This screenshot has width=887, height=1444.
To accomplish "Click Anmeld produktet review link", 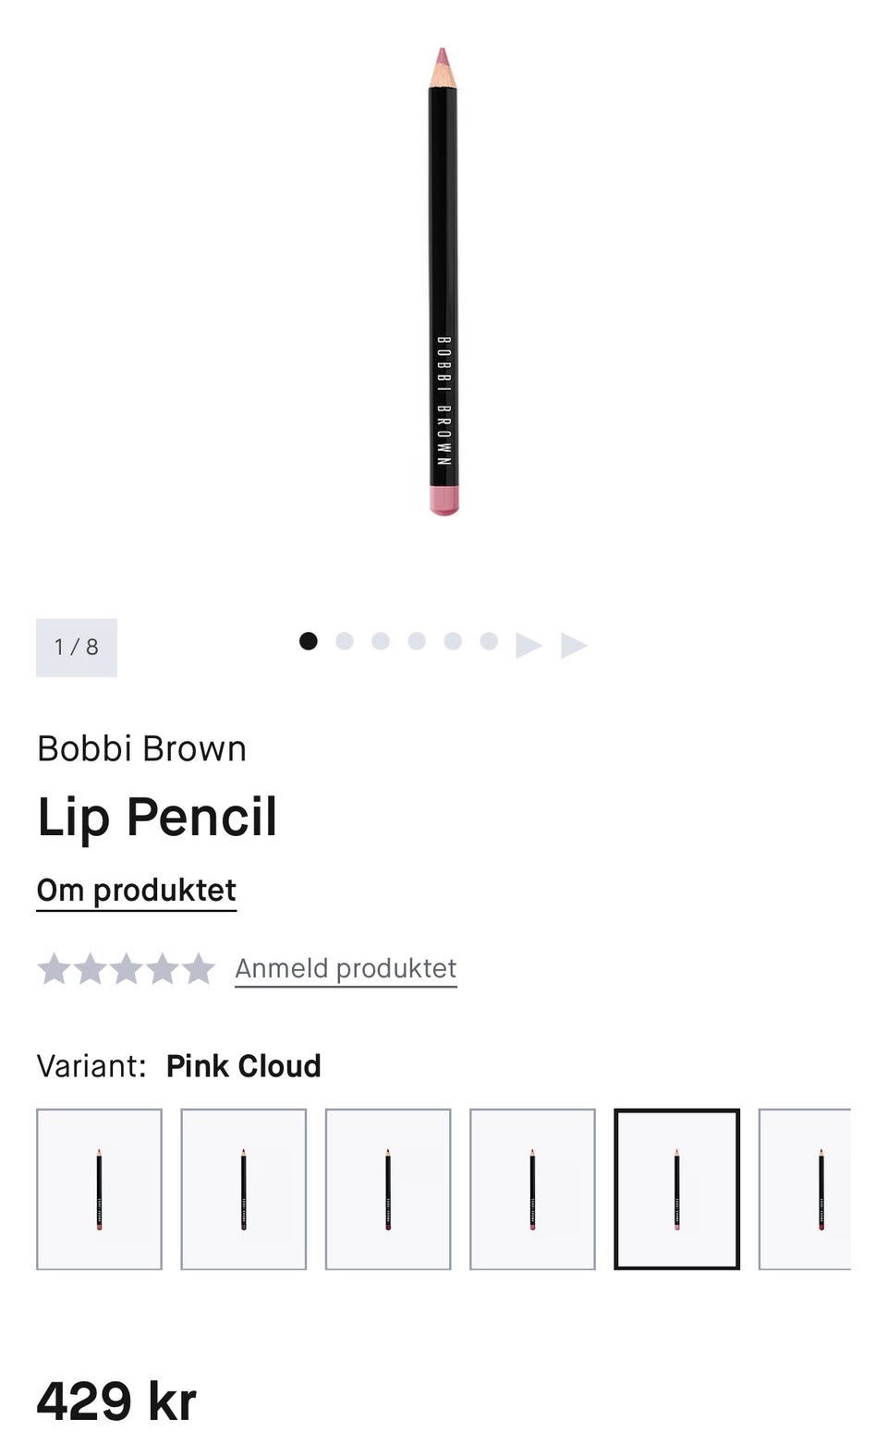I will tap(346, 968).
